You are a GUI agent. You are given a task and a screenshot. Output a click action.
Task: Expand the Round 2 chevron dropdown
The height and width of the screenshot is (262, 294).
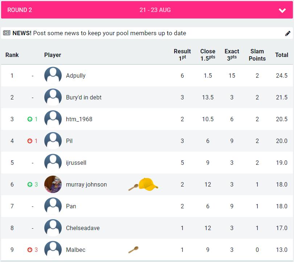[x=282, y=11]
